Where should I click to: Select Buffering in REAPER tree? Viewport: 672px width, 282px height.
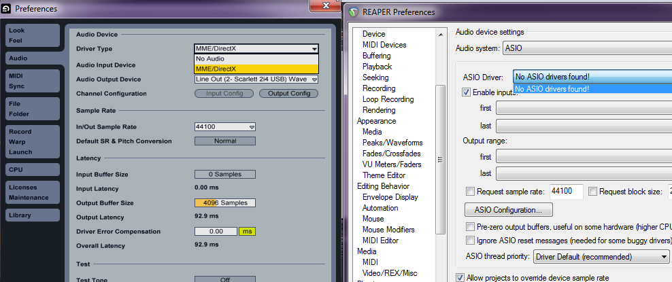click(x=376, y=56)
